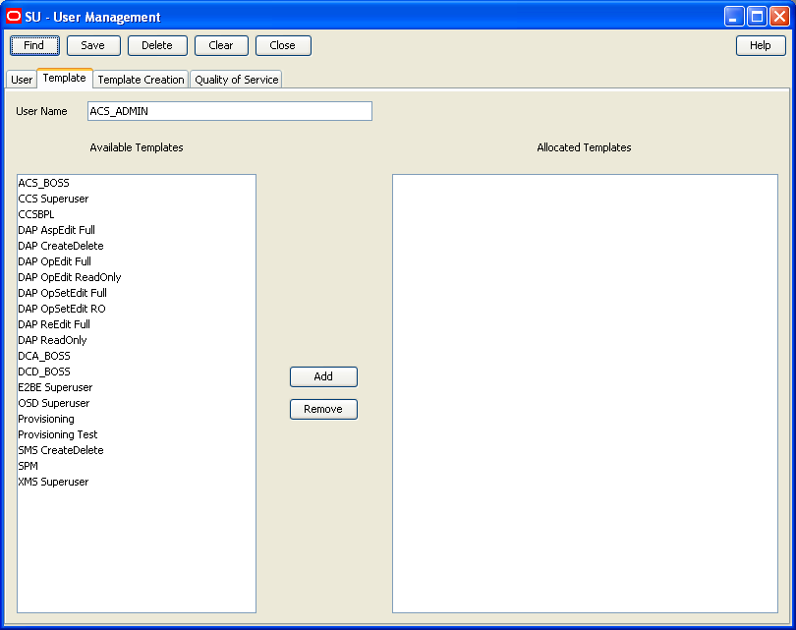Viewport: 796px width, 630px height.
Task: Select the Quality of Service tab
Action: 236,79
